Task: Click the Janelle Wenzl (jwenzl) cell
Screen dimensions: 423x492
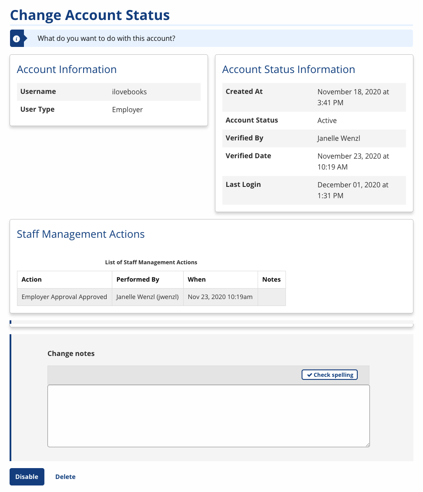Action: click(x=148, y=297)
